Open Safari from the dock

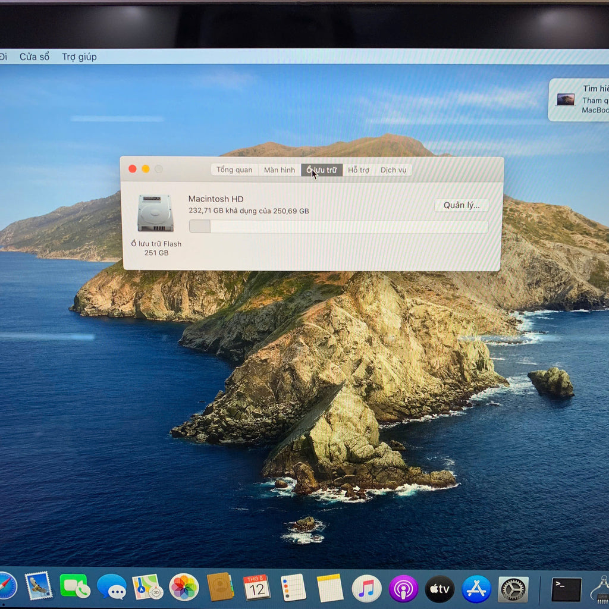coord(7,586)
